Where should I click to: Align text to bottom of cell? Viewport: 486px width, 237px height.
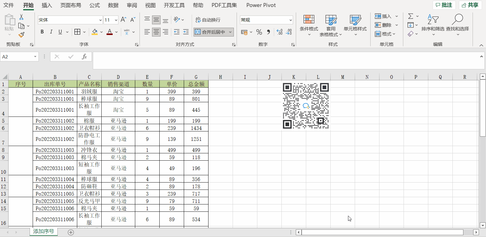tap(165, 20)
